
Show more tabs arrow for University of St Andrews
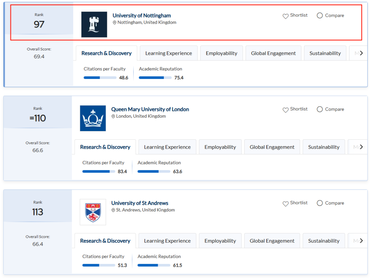pos(361,241)
